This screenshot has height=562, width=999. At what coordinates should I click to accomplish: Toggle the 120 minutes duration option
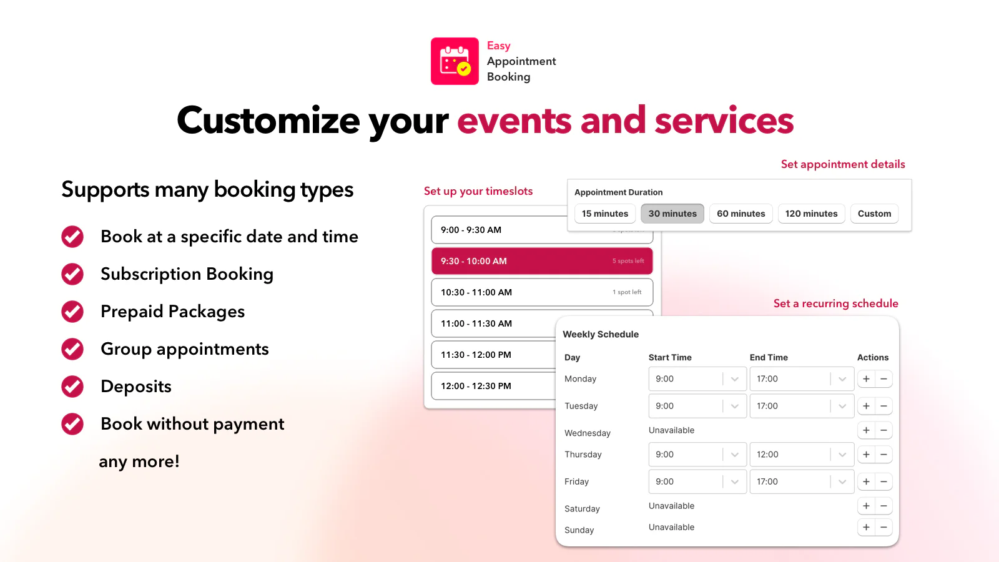(812, 213)
